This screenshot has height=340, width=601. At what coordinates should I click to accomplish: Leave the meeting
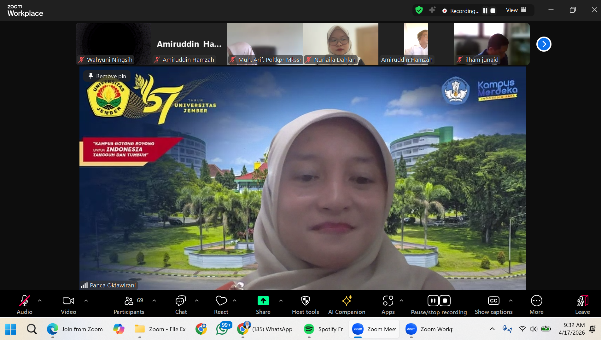point(582,303)
